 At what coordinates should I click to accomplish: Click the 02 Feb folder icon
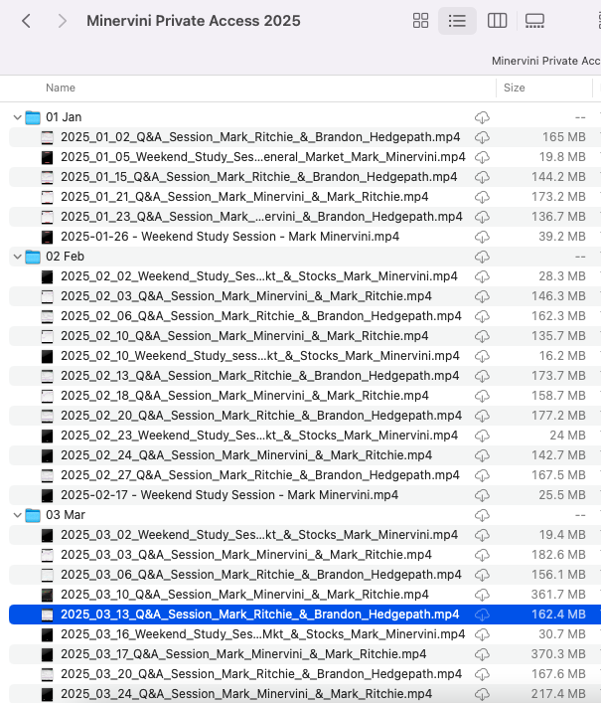33,257
